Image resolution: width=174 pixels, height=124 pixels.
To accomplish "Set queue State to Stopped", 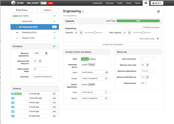I will tap(92, 59).
